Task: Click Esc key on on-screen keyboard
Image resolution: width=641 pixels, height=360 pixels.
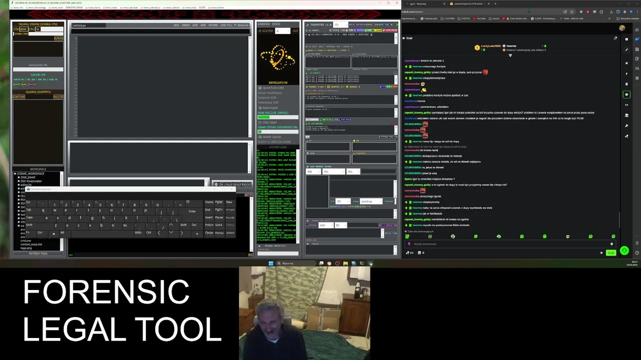Action: 31,203
